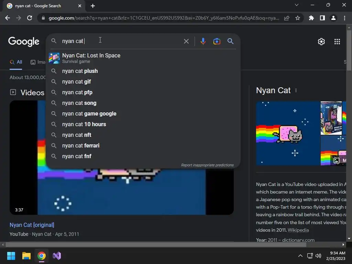The height and width of the screenshot is (264, 352).
Task: Open more options beside Nyan Cat title
Action: point(296,90)
